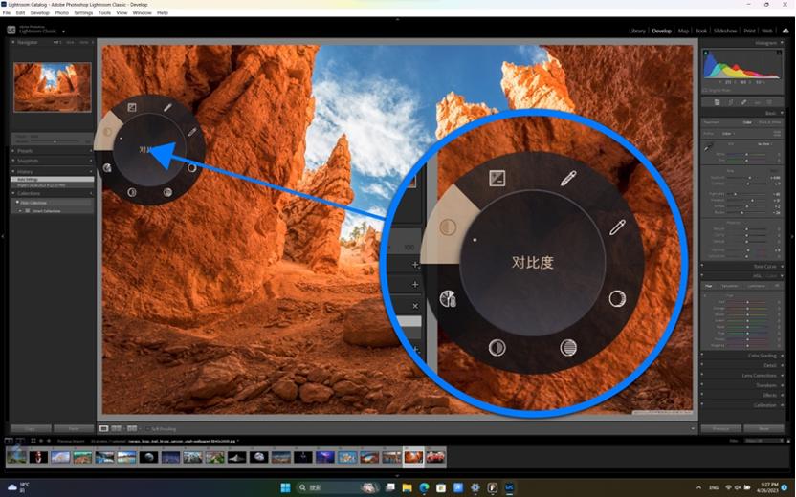Click the Reset button
Image resolution: width=796 pixels, height=497 pixels.
[764, 428]
